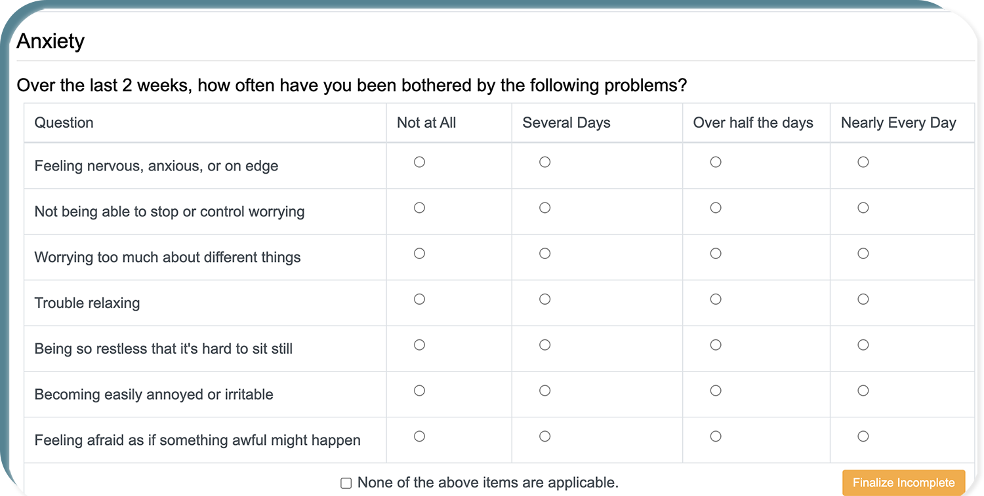The image size is (984, 496).
Task: Select 'Nearly Every Day' for feeling nervous
Action: pos(863,161)
